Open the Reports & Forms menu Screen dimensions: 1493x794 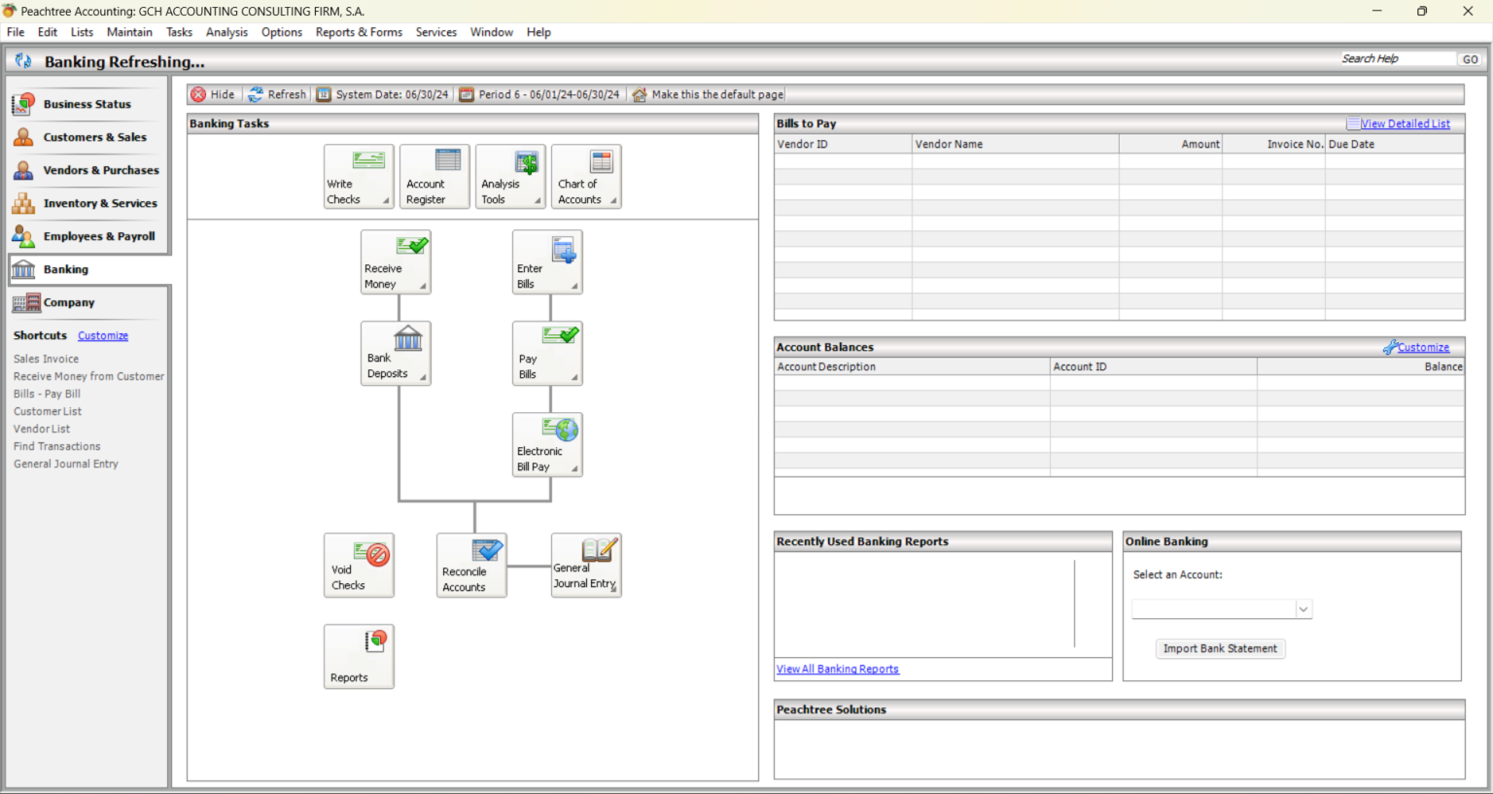359,32
